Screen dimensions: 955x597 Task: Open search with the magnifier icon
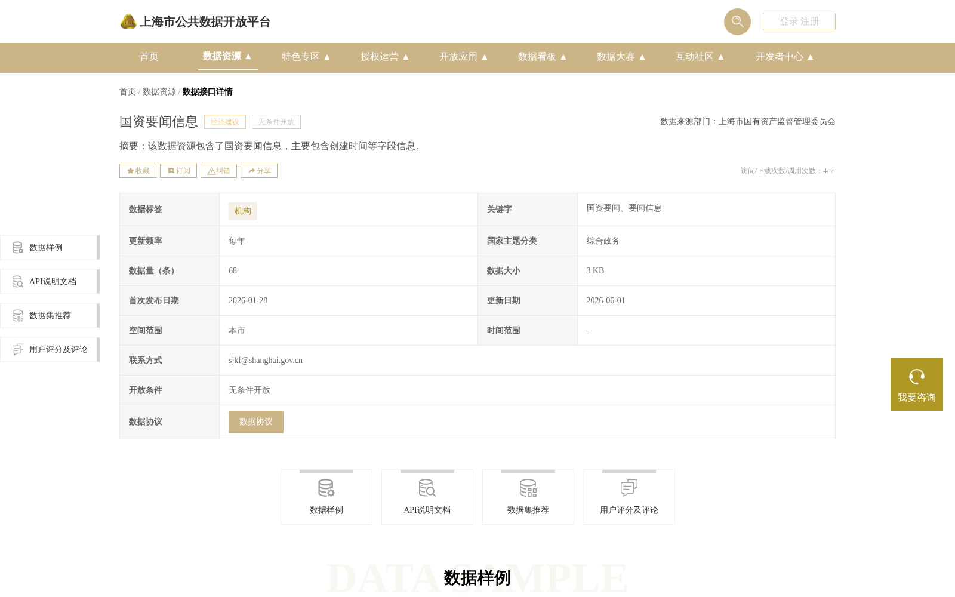(737, 21)
